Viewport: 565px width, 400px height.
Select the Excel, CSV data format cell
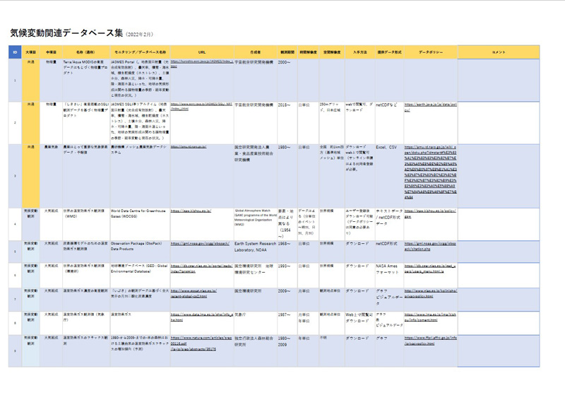pos(388,147)
